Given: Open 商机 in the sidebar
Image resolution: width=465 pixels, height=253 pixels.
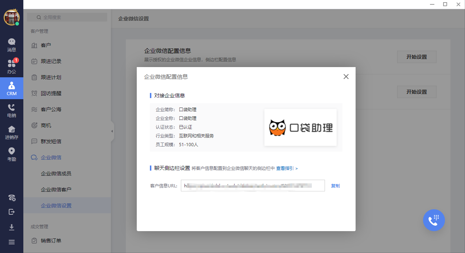Looking at the screenshot, I should click(x=67, y=125).
